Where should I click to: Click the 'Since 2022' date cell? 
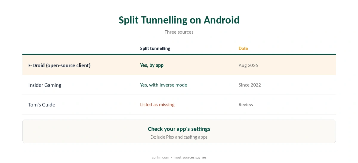point(250,85)
